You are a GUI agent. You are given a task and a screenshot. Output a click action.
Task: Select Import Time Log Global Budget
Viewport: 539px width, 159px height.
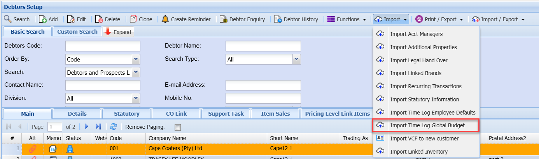pyautogui.click(x=427, y=125)
